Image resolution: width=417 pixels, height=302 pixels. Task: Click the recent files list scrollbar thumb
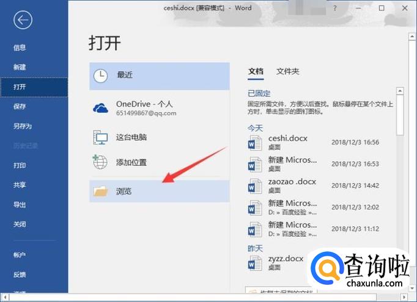click(400, 115)
